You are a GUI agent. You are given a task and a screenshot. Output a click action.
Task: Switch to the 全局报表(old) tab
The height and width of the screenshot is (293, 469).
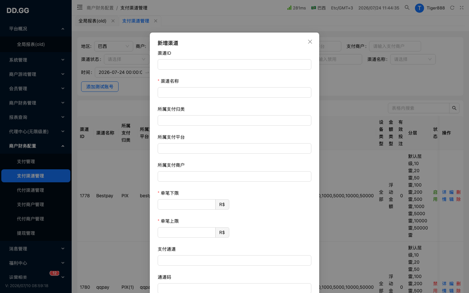click(92, 21)
